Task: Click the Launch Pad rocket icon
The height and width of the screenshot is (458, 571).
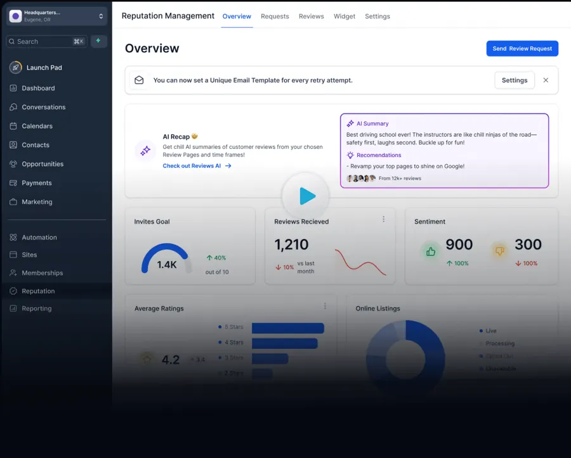Action: coord(15,68)
